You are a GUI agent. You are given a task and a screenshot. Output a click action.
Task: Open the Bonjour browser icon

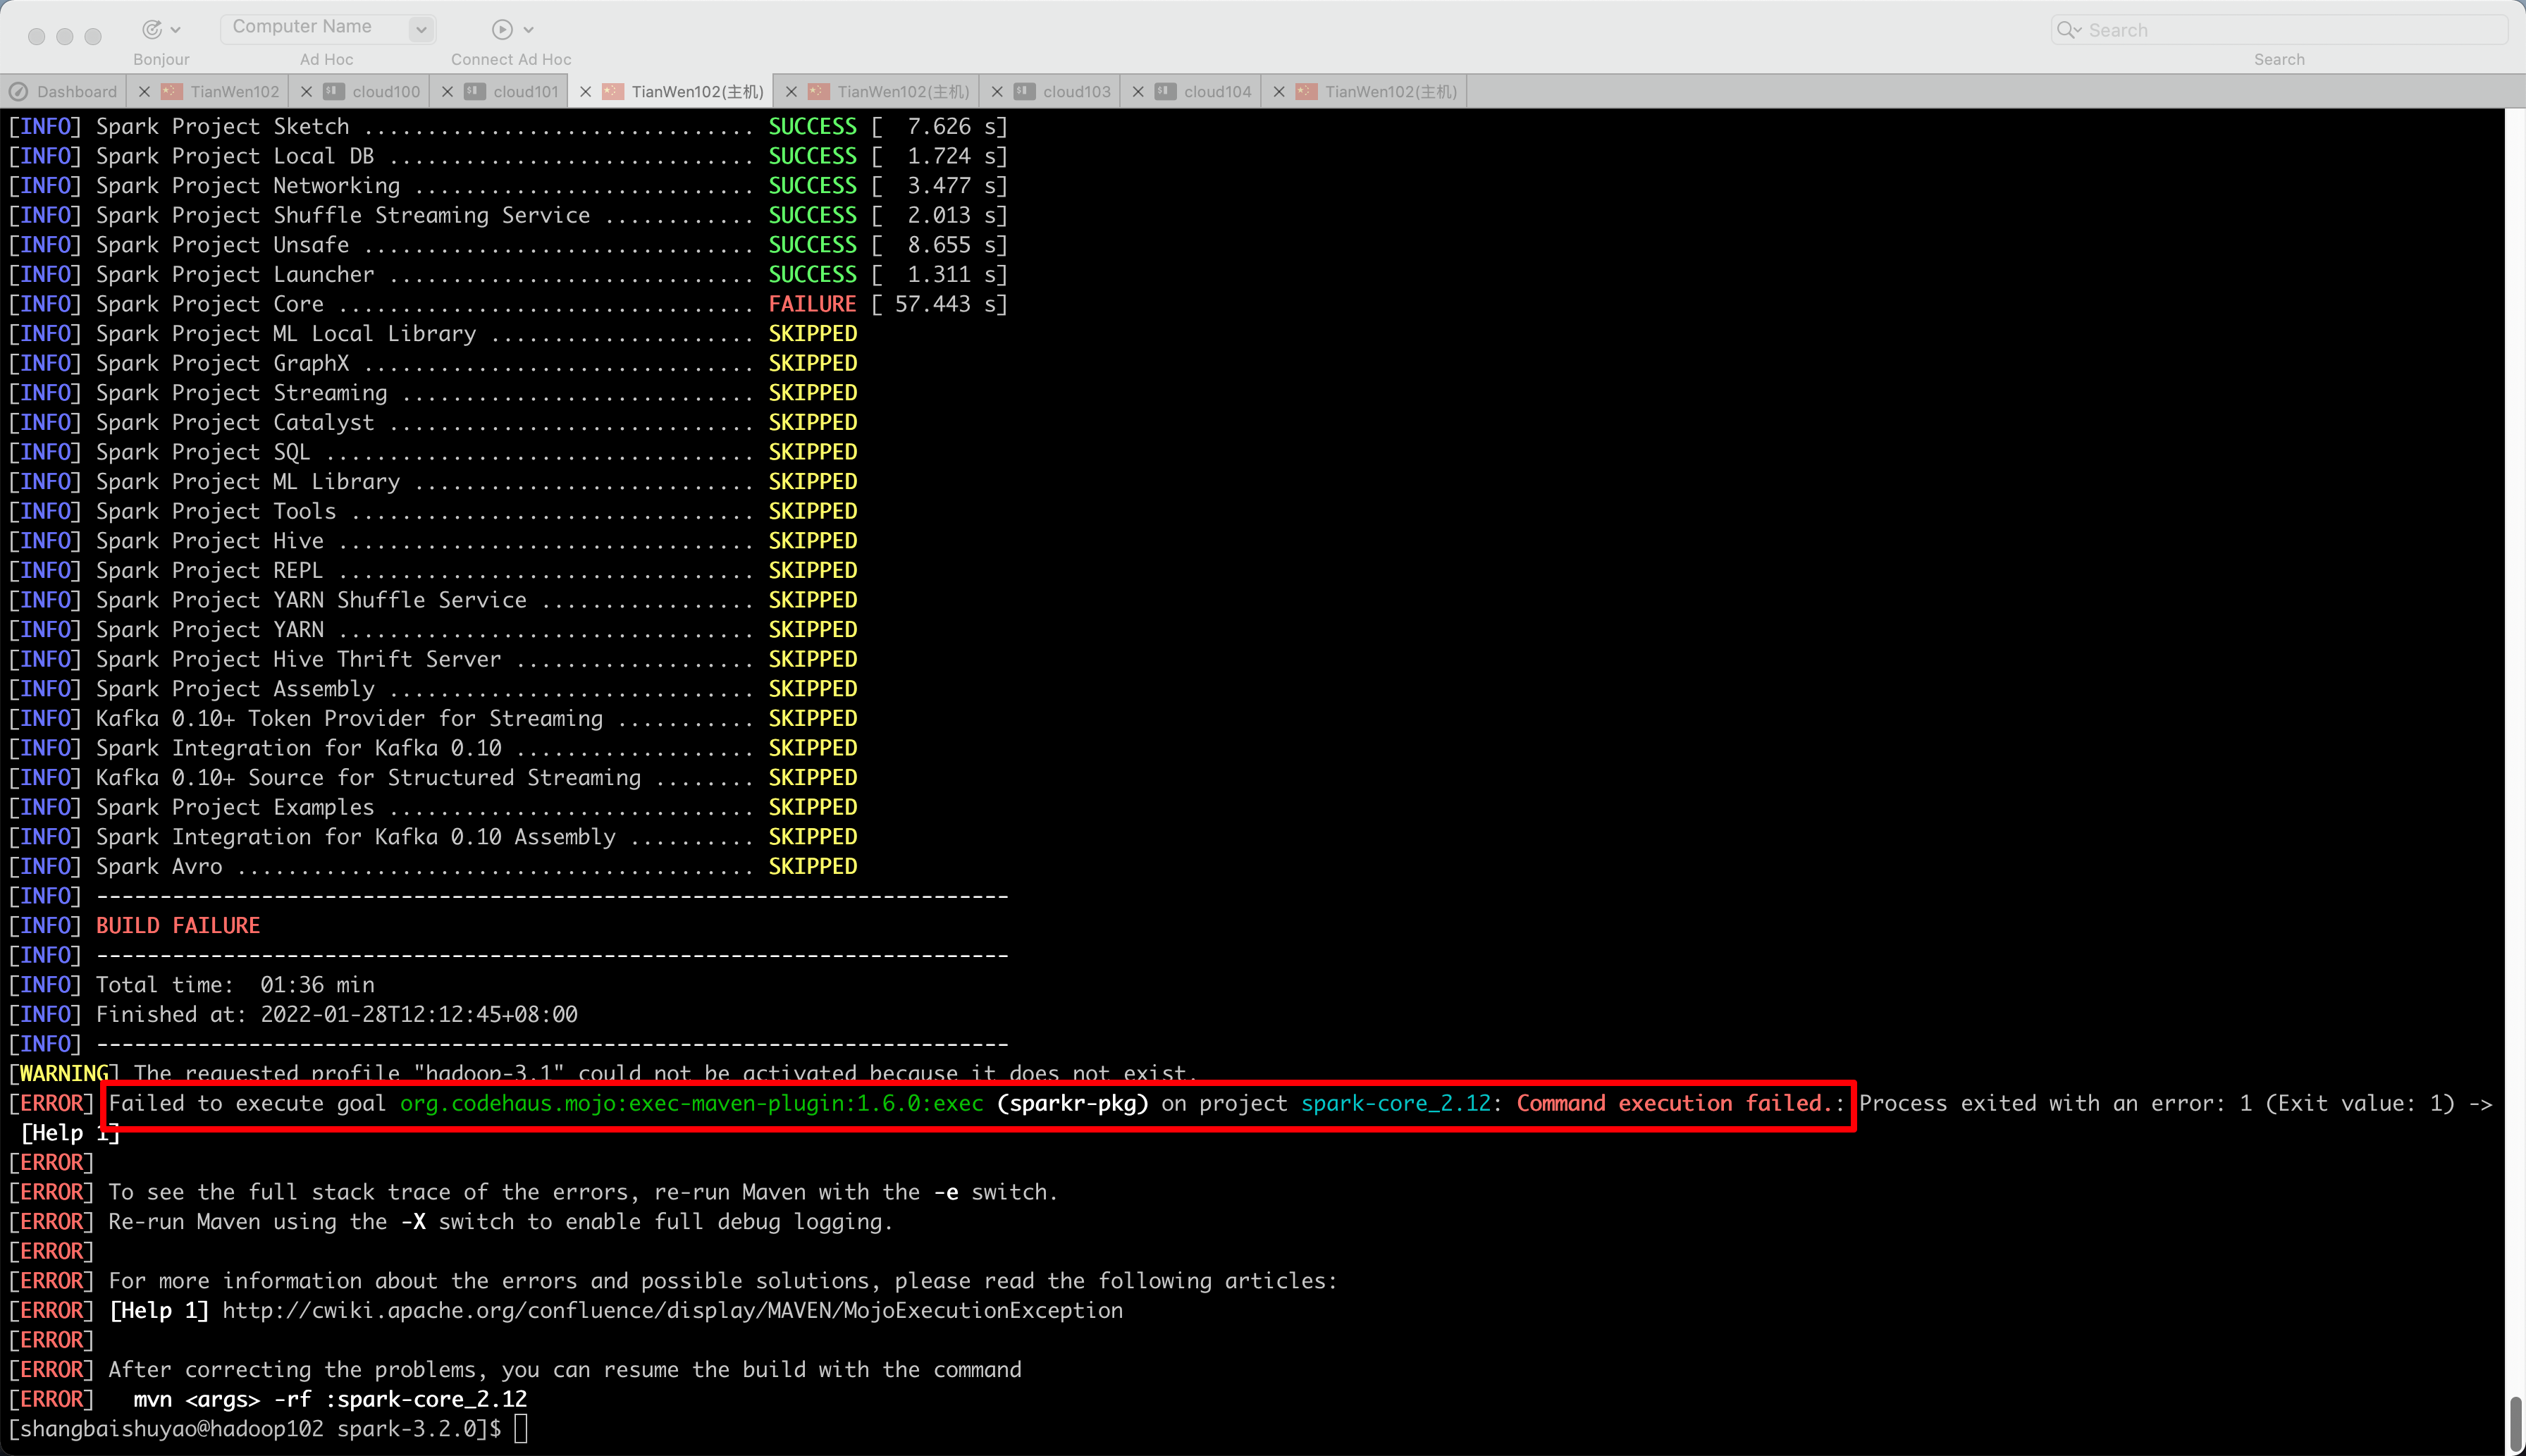[152, 29]
